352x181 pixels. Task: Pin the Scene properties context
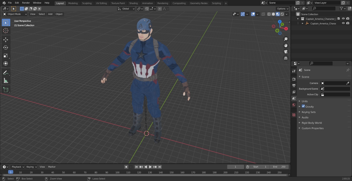point(348,70)
